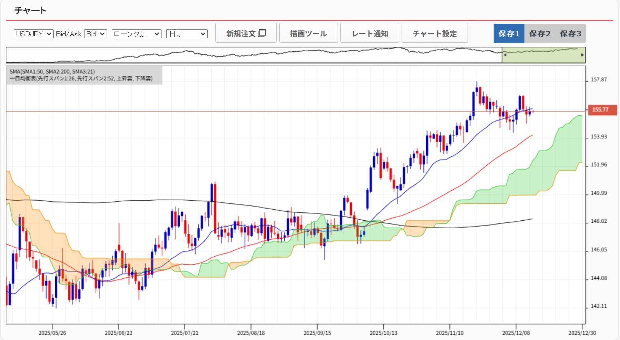Expand the Bid/Ask price type dropdown

tap(96, 34)
